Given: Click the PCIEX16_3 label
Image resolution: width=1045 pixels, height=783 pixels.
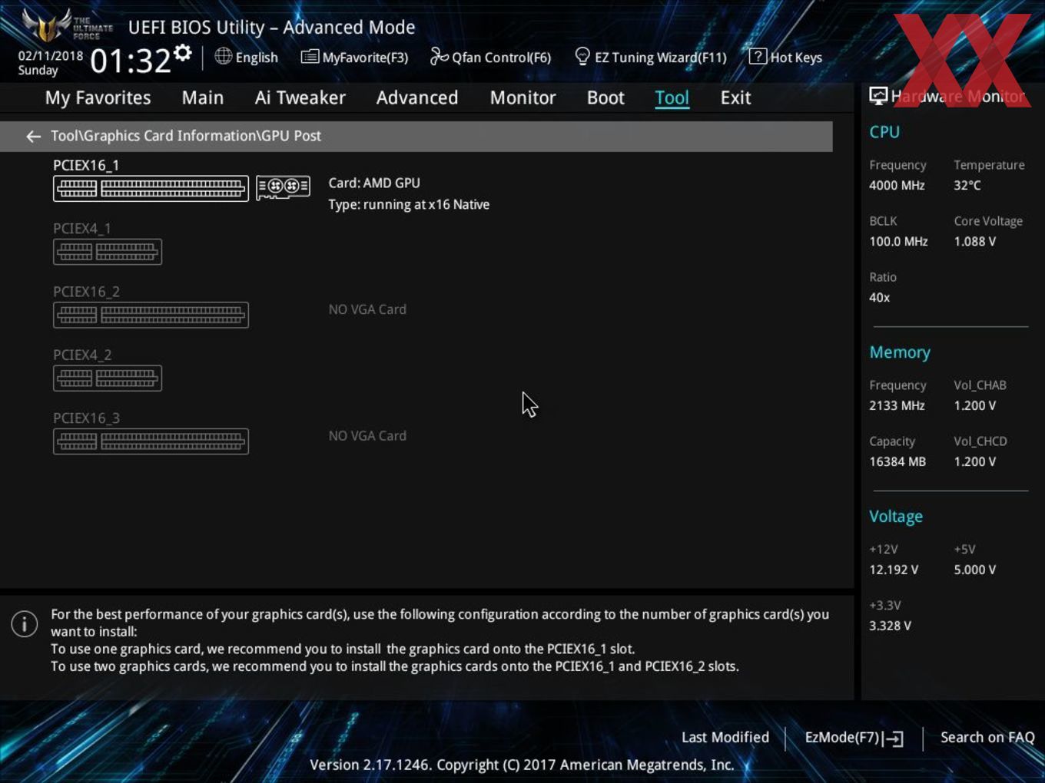Looking at the screenshot, I should click(86, 418).
